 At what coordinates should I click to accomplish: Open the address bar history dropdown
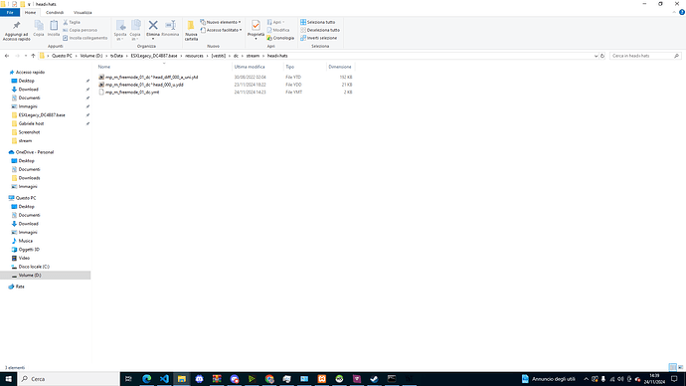[x=596, y=56]
